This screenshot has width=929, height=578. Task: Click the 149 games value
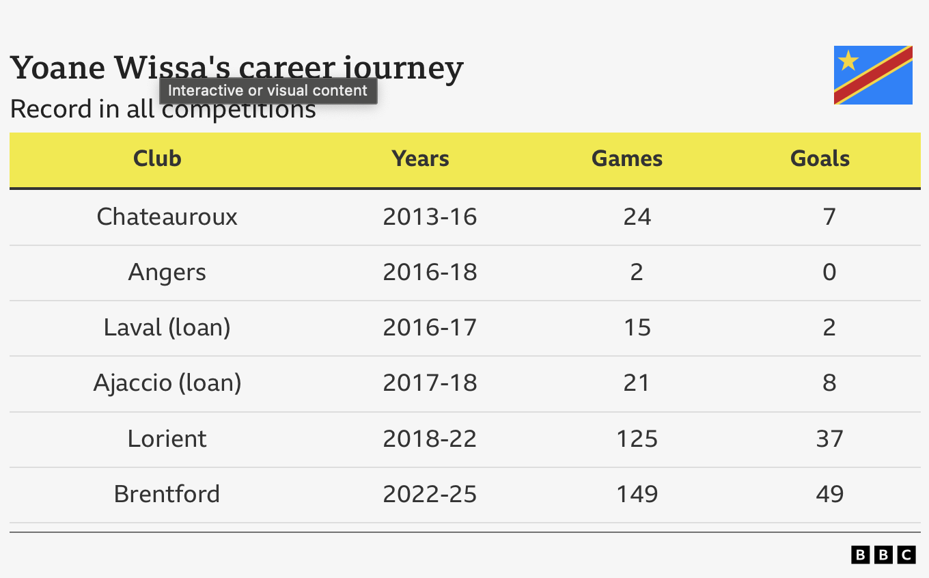(637, 494)
